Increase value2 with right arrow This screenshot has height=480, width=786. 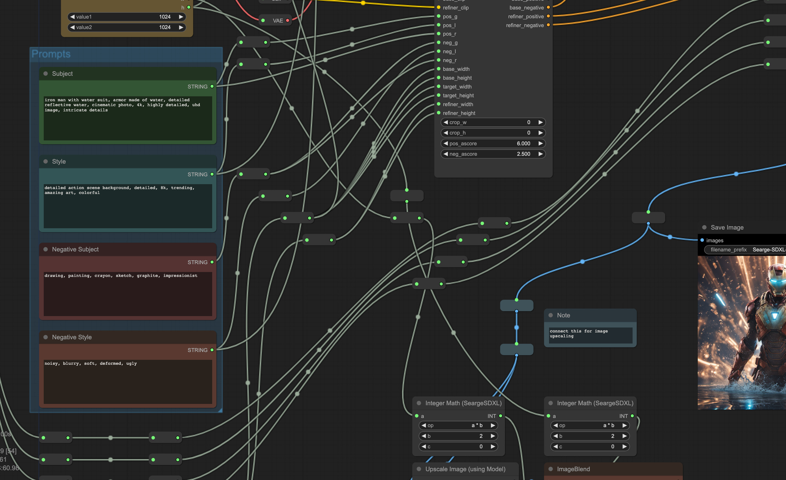181,27
